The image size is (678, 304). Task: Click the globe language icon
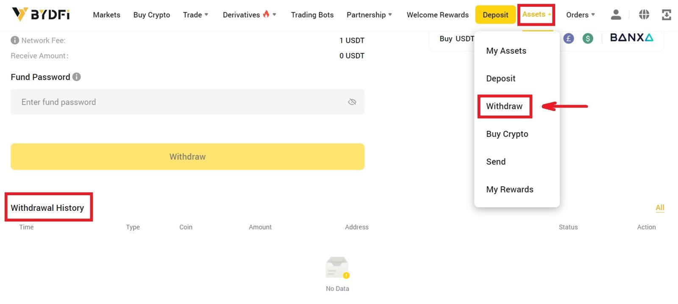pyautogui.click(x=644, y=14)
